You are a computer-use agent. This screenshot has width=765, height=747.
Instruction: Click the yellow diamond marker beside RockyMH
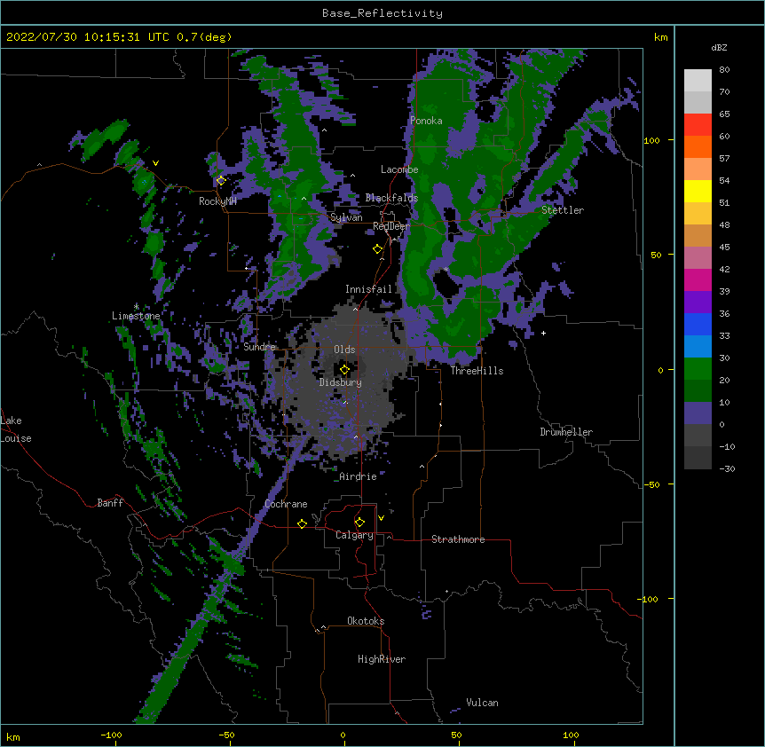[x=221, y=181]
